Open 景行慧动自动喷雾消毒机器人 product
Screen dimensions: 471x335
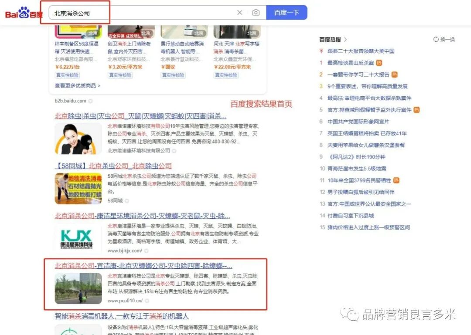pyautogui.click(x=182, y=47)
